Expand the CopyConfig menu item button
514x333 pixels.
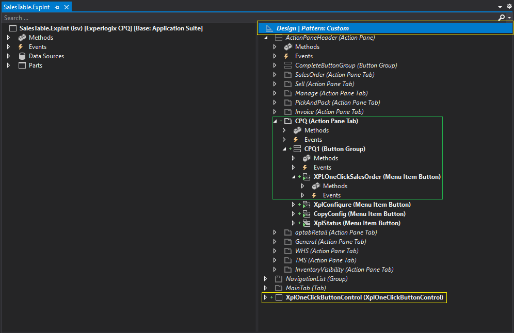tap(294, 214)
